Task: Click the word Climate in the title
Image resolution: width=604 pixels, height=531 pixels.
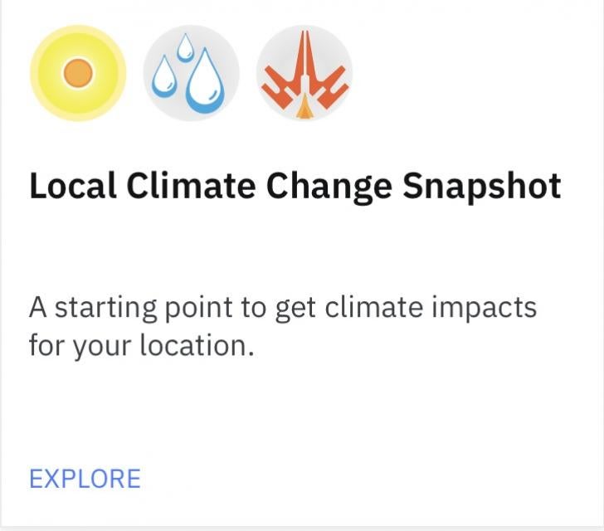Action: tap(191, 185)
